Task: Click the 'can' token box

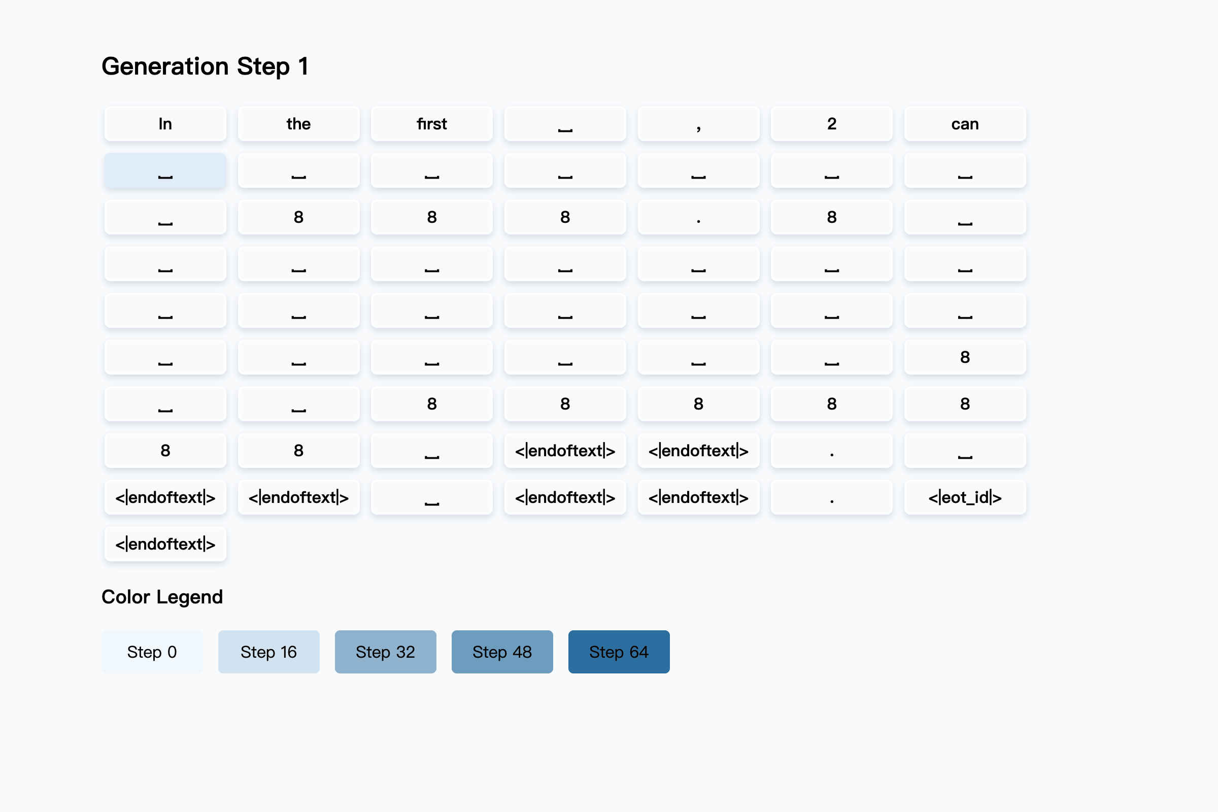Action: click(964, 124)
